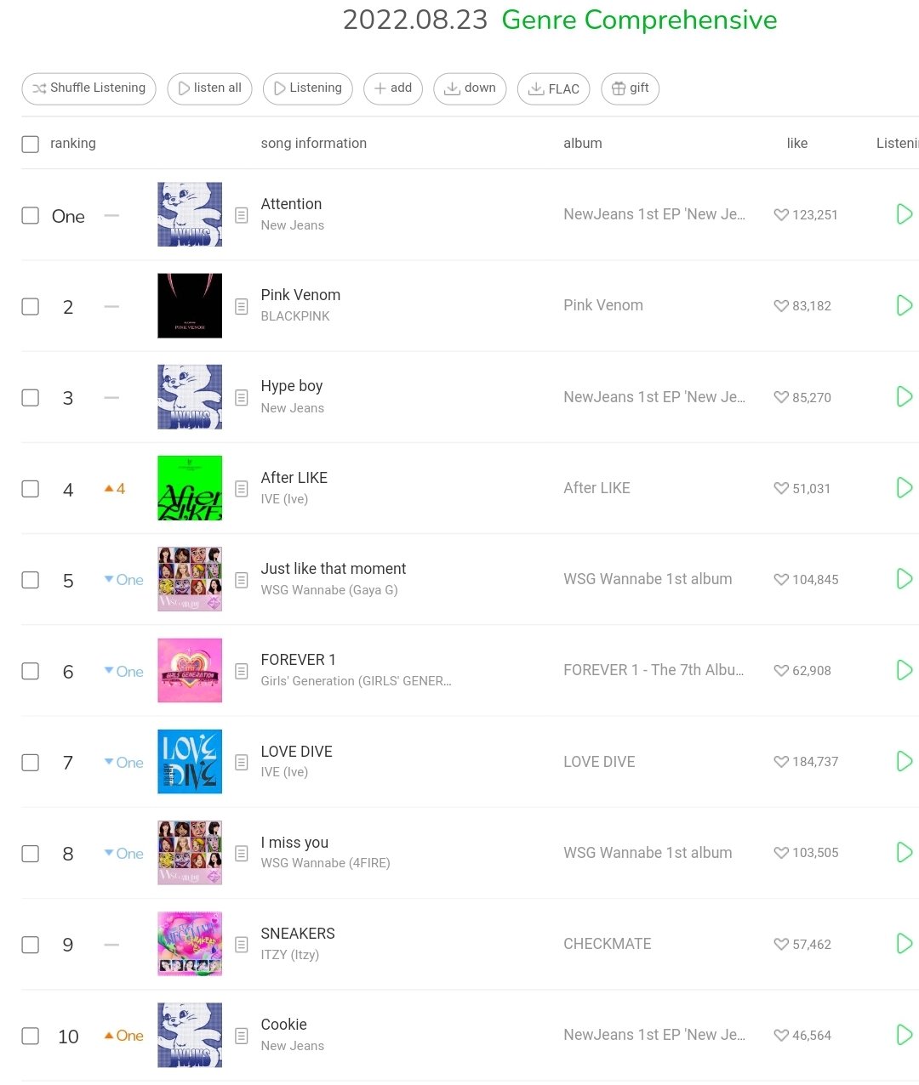The width and height of the screenshot is (919, 1085).
Task: Open After LIKE album cover thumbnail
Action: [190, 488]
